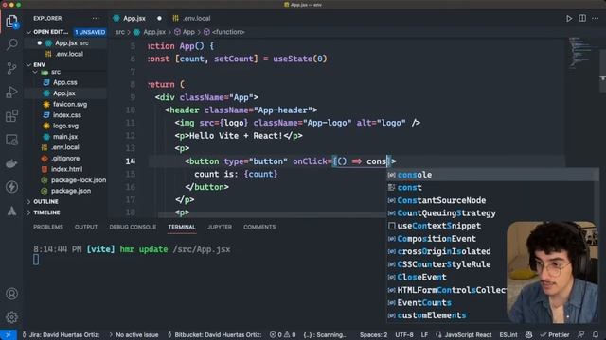
Task: Click UTF-8 encoding in status bar
Action: (404, 334)
